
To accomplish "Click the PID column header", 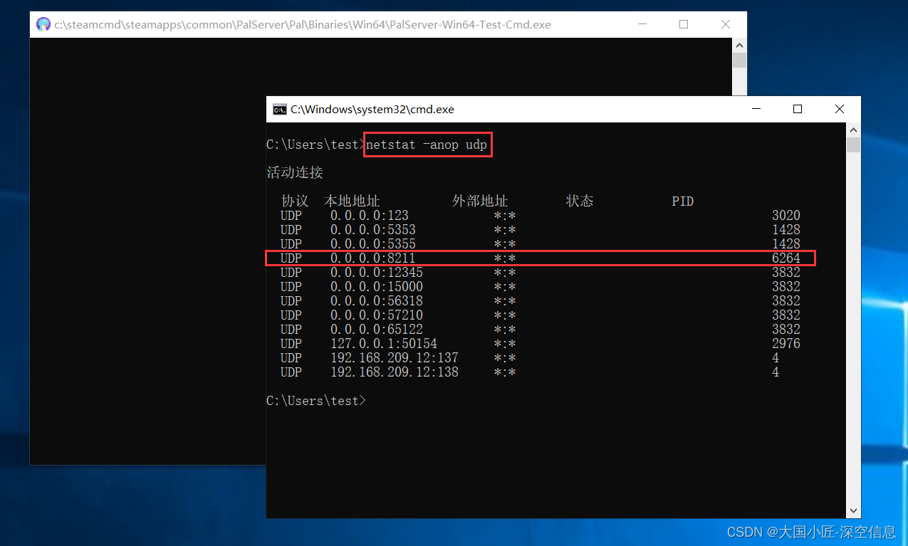I will click(682, 201).
